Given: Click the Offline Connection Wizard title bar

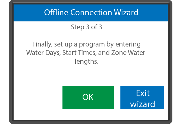Looking at the screenshot, I should tap(90, 13).
